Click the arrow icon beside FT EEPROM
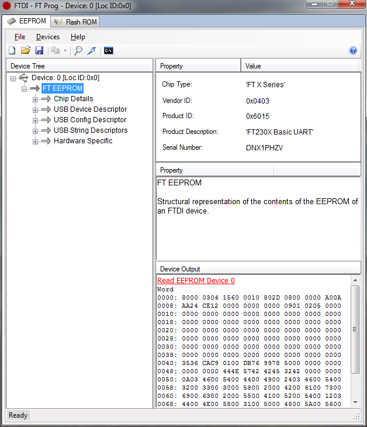Screen dimensions: 367x427 35,88
